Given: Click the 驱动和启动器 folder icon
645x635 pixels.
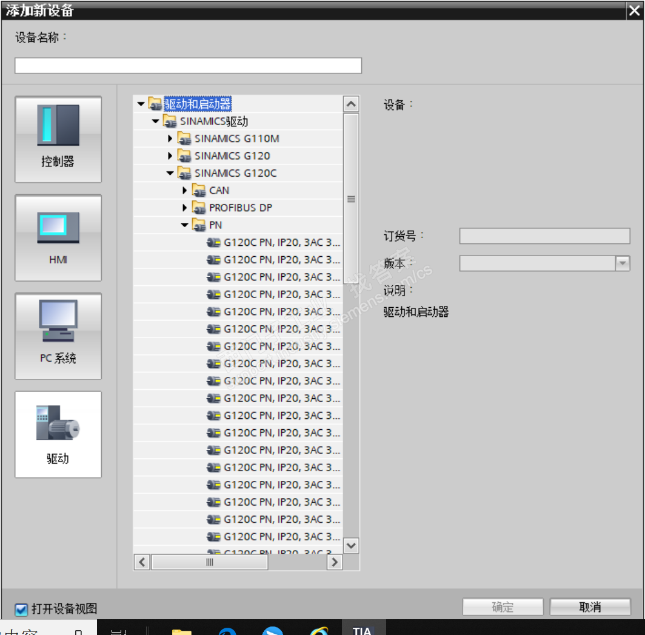Looking at the screenshot, I should tap(155, 104).
